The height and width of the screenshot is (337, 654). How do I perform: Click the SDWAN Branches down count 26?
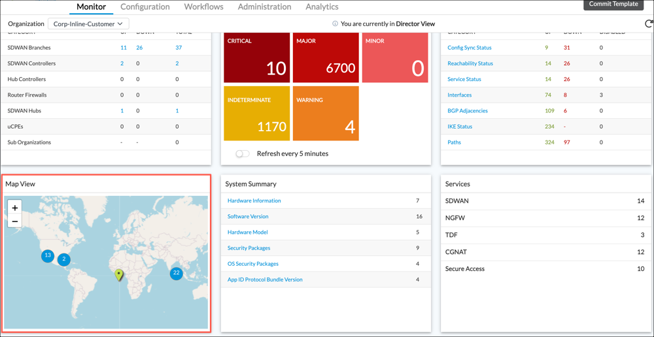tap(139, 48)
